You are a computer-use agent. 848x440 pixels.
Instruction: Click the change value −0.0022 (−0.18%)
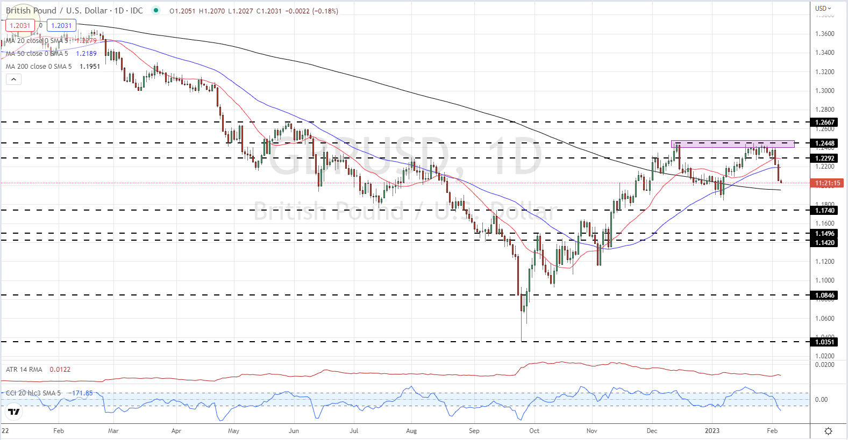pos(311,11)
